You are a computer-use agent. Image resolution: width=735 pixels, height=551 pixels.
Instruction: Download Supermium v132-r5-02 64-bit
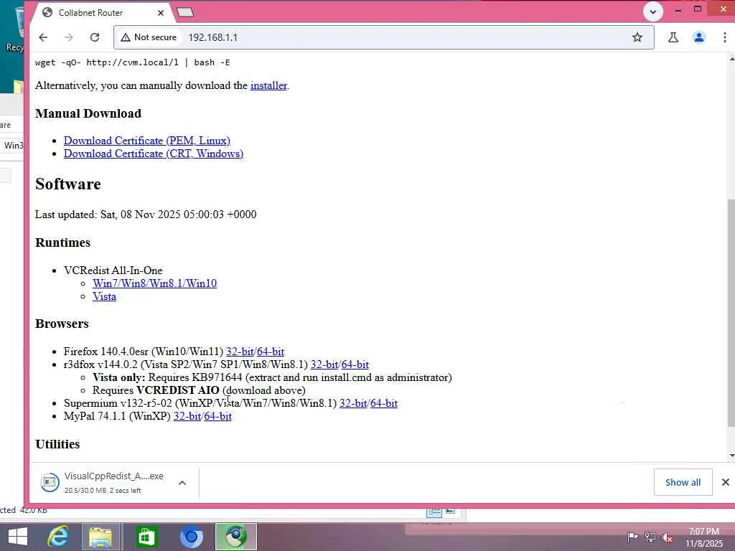[x=384, y=403]
